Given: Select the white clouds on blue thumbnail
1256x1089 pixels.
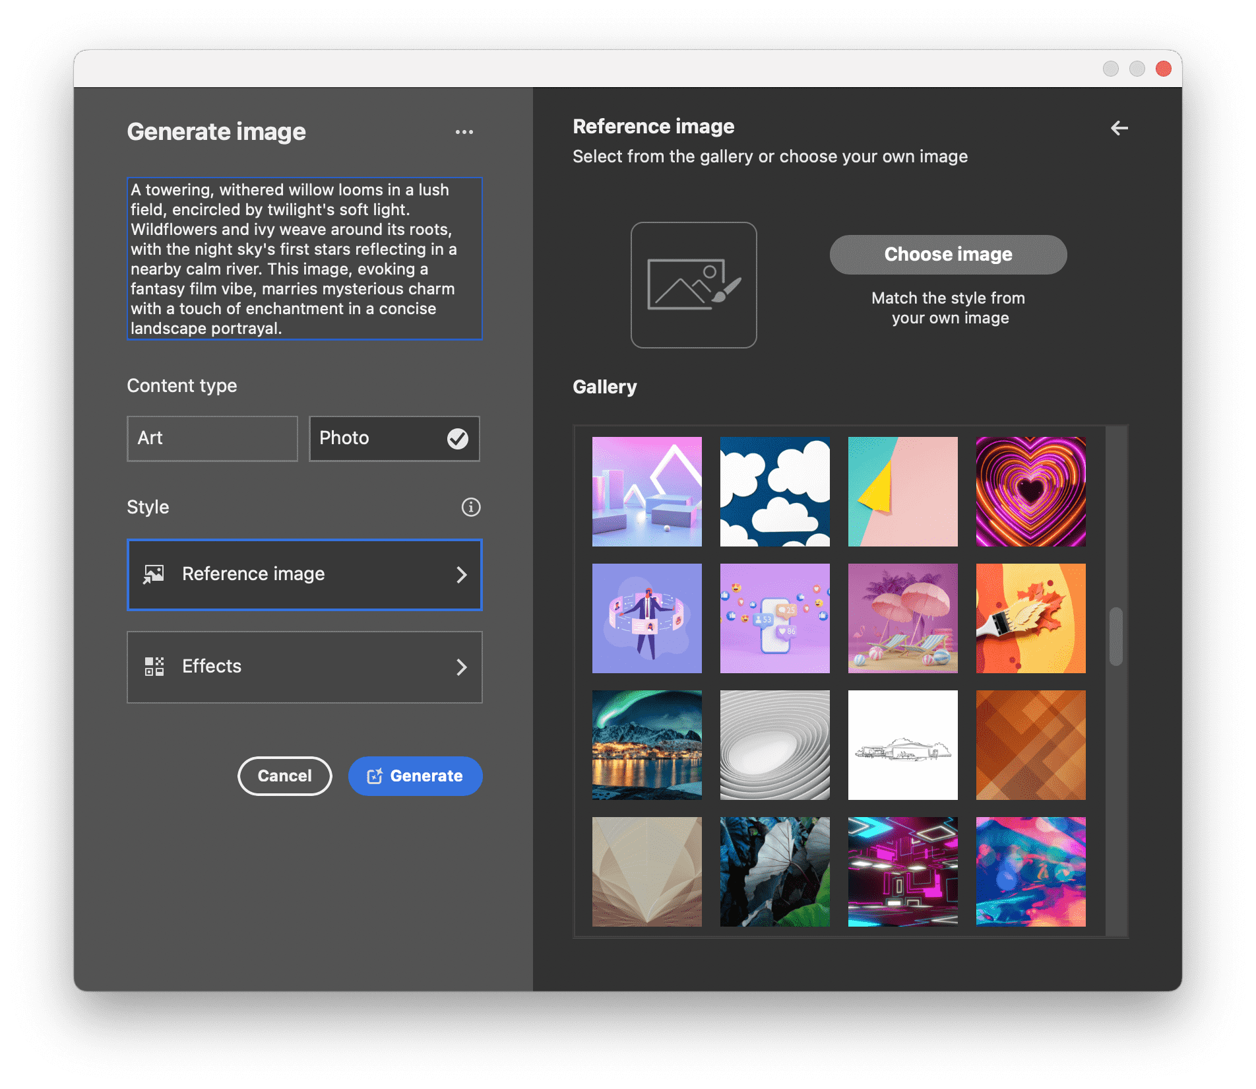Looking at the screenshot, I should [775, 492].
